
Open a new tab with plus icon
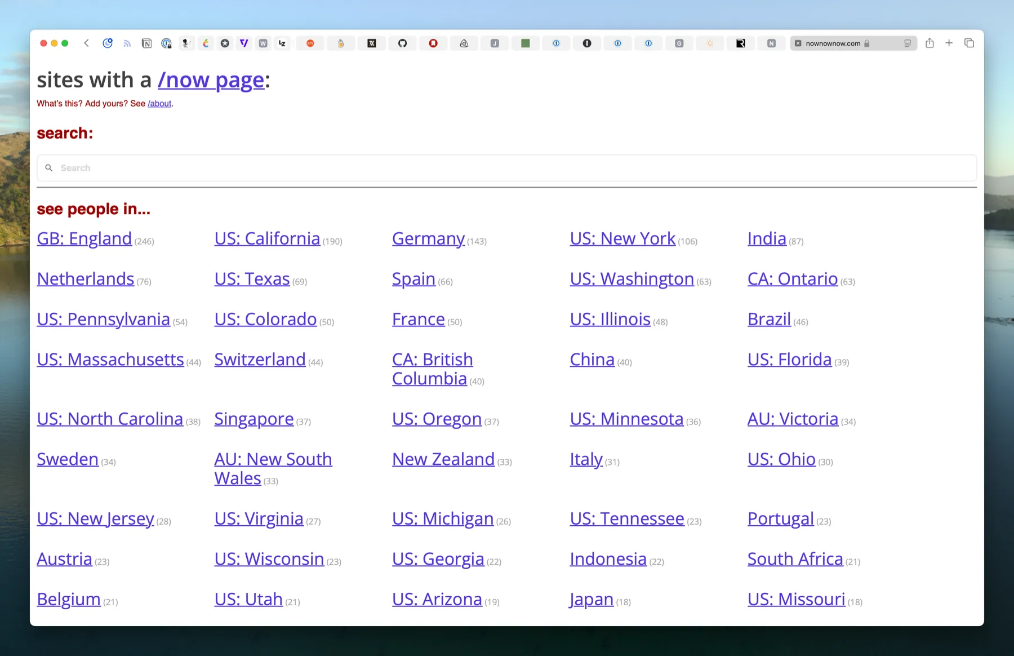tap(949, 43)
